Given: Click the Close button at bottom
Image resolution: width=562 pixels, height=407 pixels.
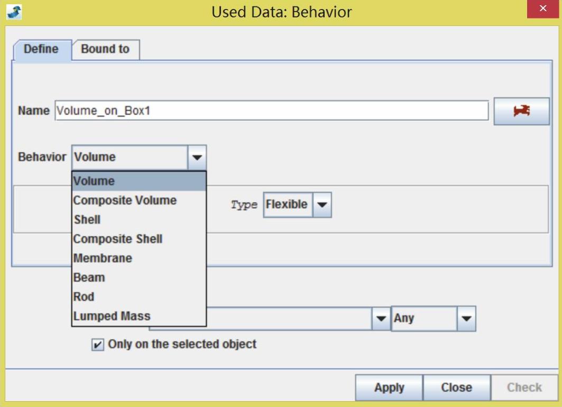Looking at the screenshot, I should pos(456,387).
